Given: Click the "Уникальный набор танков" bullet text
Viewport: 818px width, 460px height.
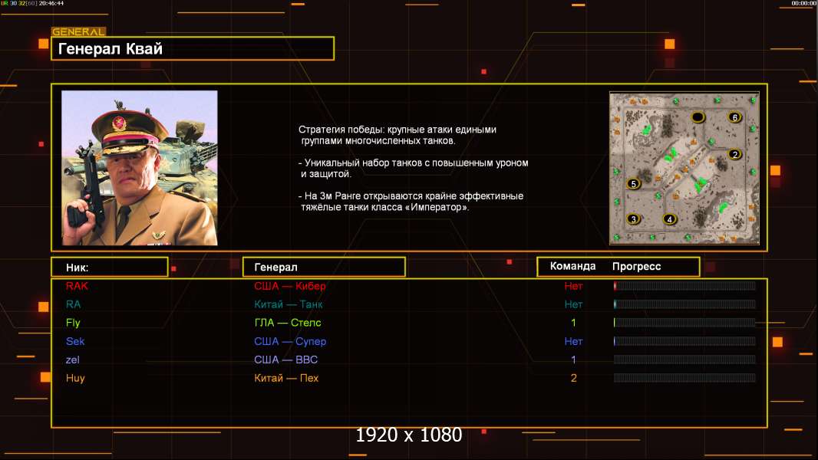Looking at the screenshot, I should click(413, 168).
